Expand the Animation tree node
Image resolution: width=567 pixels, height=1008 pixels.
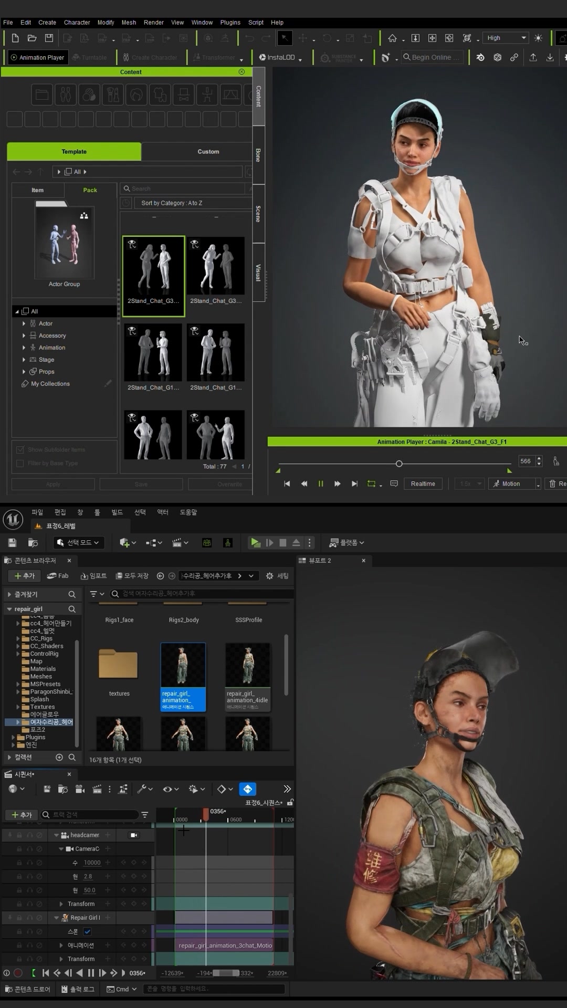coord(24,348)
